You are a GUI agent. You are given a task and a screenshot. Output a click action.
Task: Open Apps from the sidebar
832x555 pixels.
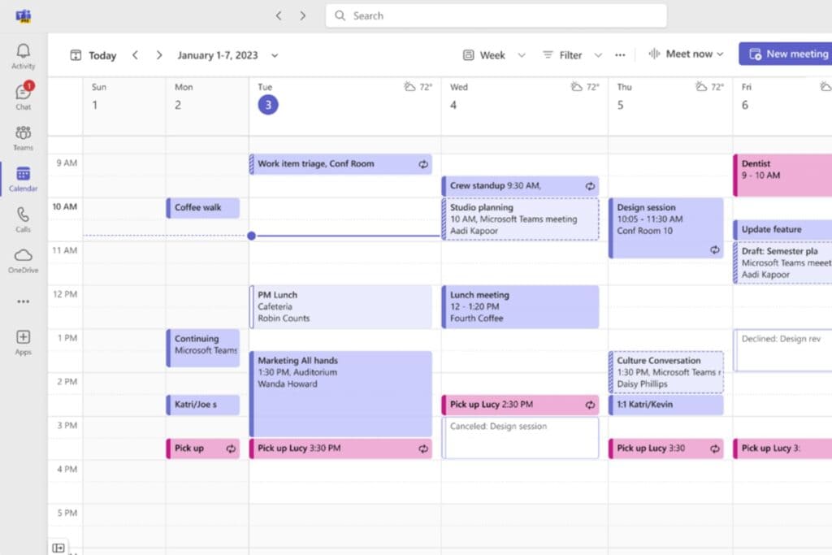tap(23, 337)
